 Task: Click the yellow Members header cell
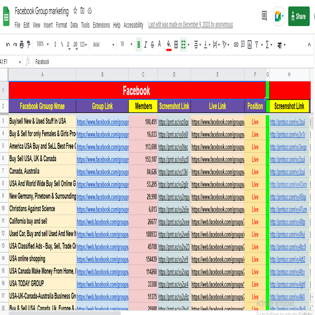(143, 106)
